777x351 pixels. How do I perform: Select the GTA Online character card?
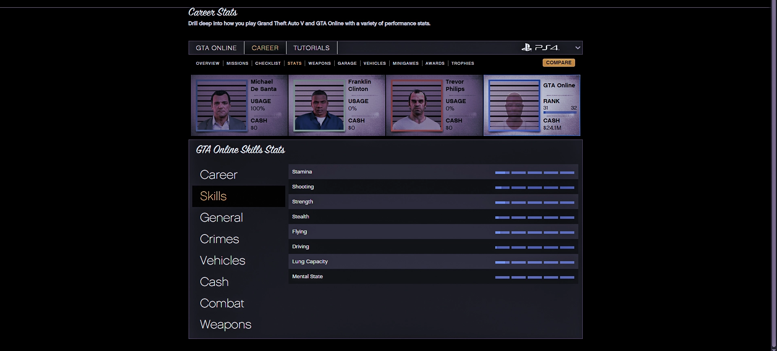[532, 105]
